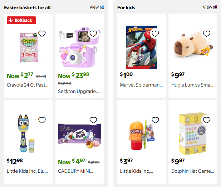Save the Hug a Lumps capybara plush
The height and width of the screenshot is (187, 221).
coord(206,34)
